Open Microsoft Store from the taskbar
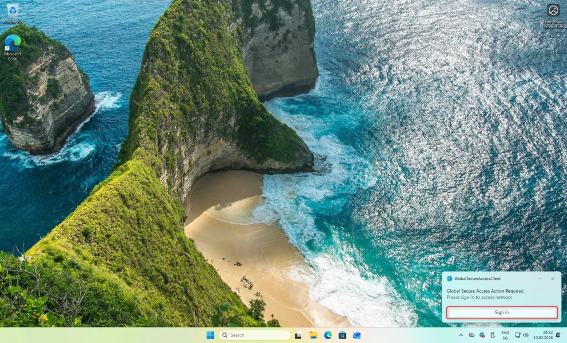Image resolution: width=567 pixels, height=343 pixels. click(x=342, y=335)
